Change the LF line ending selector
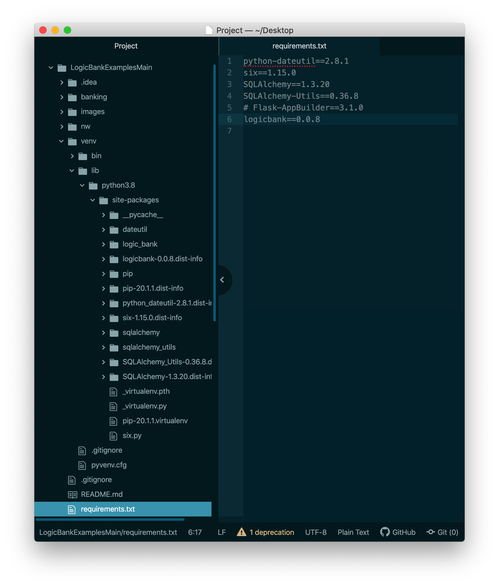This screenshot has height=587, width=499. click(222, 532)
